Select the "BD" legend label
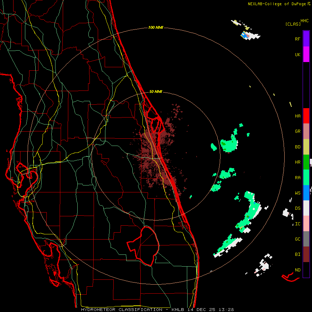Screen dimensions: 312x312 [x=297, y=147]
